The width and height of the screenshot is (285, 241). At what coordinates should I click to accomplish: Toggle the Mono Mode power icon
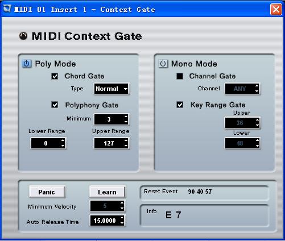(x=163, y=64)
